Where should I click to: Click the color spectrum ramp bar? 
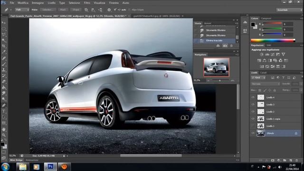point(273,40)
